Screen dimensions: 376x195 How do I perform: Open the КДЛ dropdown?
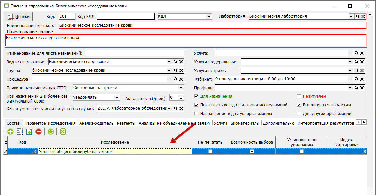tap(209, 17)
